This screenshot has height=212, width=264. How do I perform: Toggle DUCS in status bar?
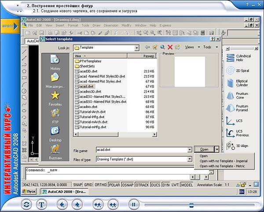[x=156, y=185]
